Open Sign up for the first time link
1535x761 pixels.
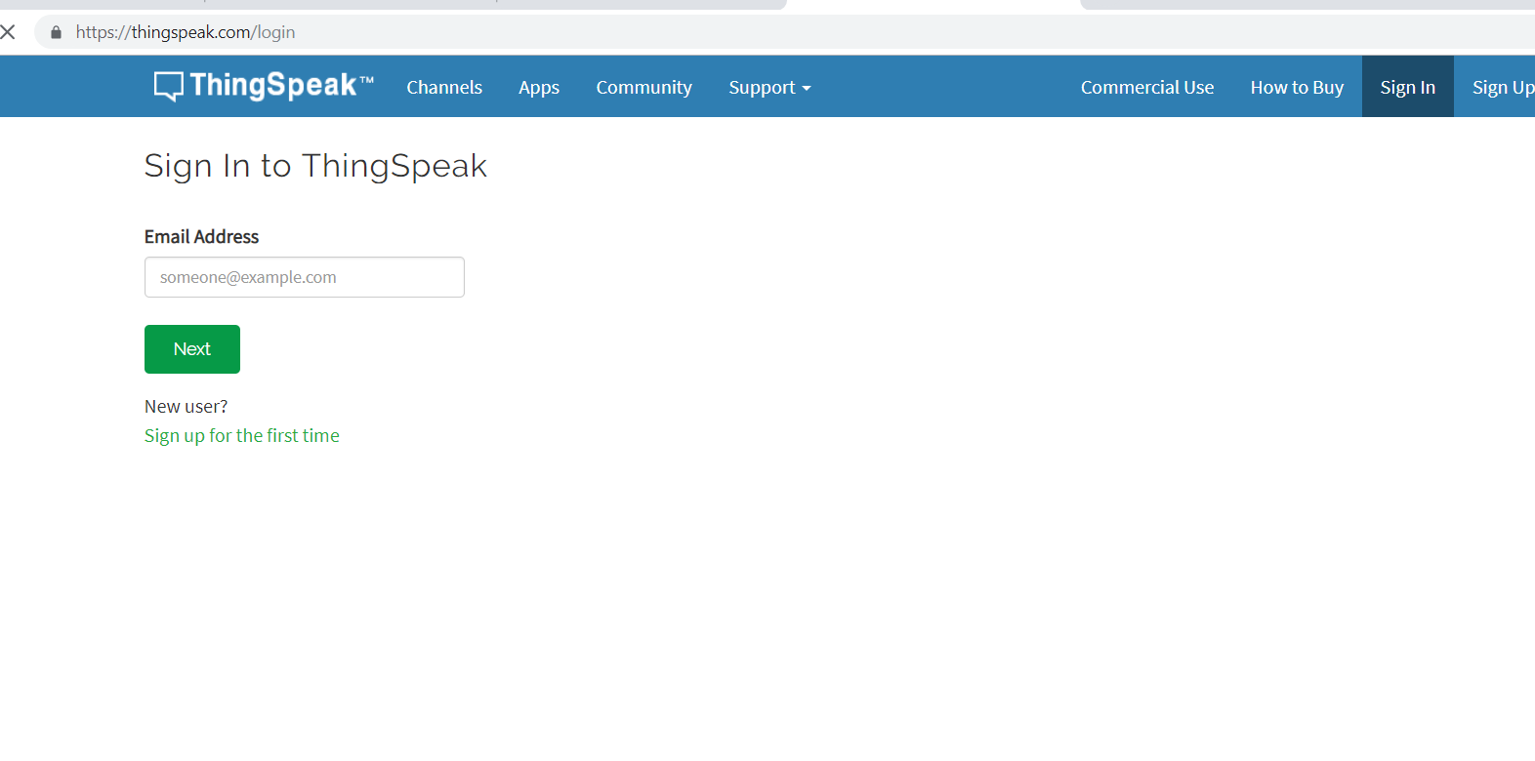242,436
